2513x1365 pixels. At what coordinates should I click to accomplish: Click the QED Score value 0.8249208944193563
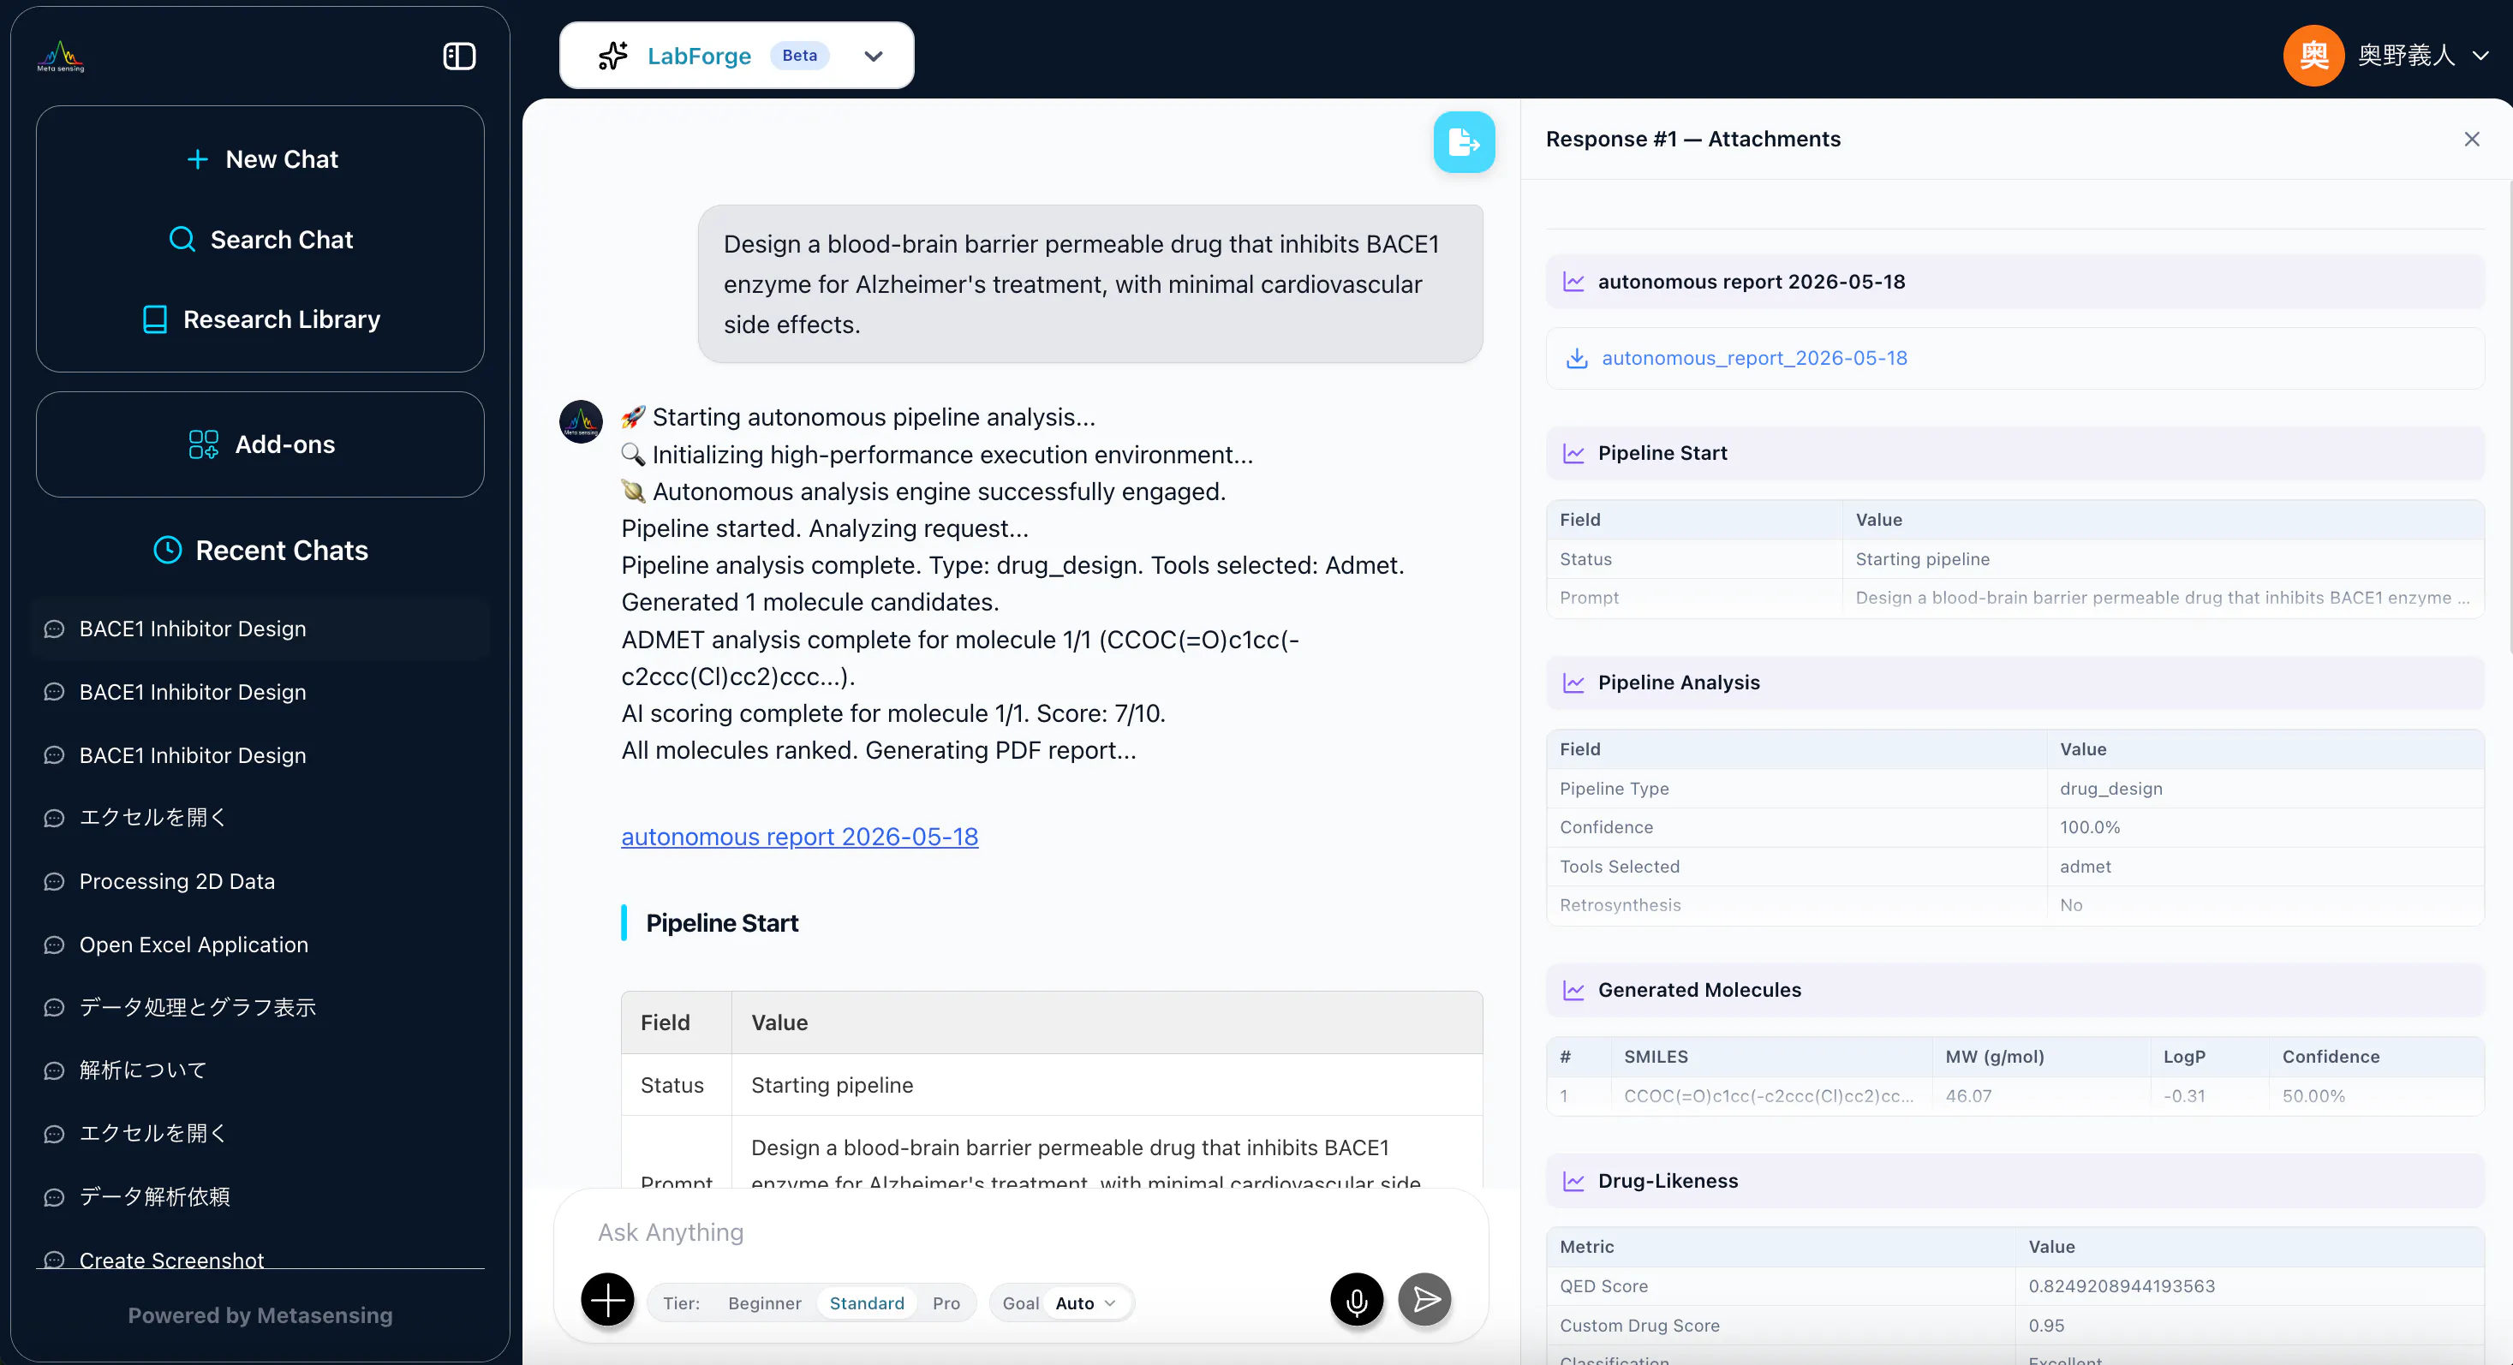(x=2121, y=1286)
